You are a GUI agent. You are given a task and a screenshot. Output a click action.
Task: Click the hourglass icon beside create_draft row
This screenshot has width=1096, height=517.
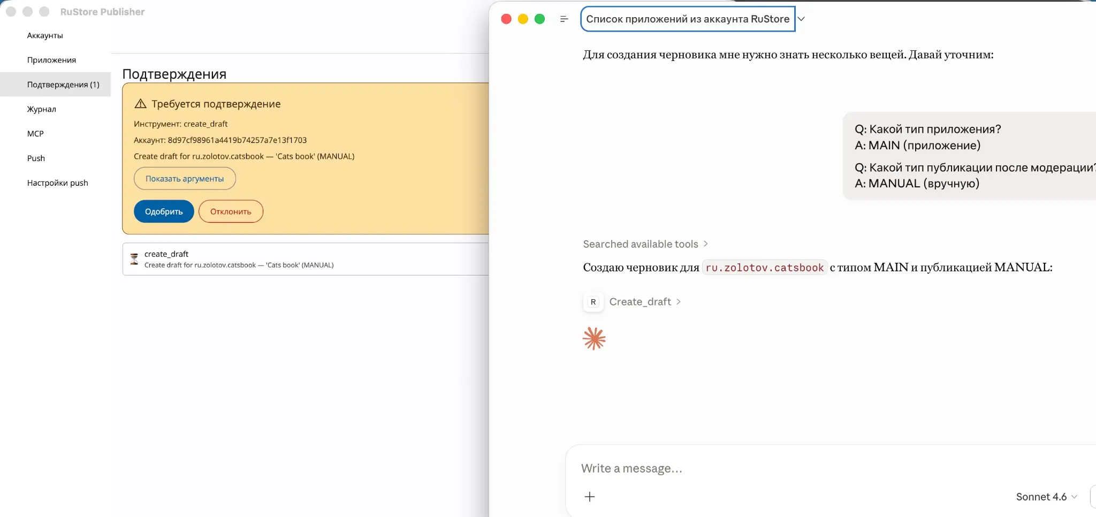point(134,259)
